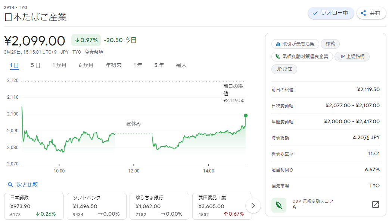Advance the comparison carousel with the right chevron

coord(253,206)
